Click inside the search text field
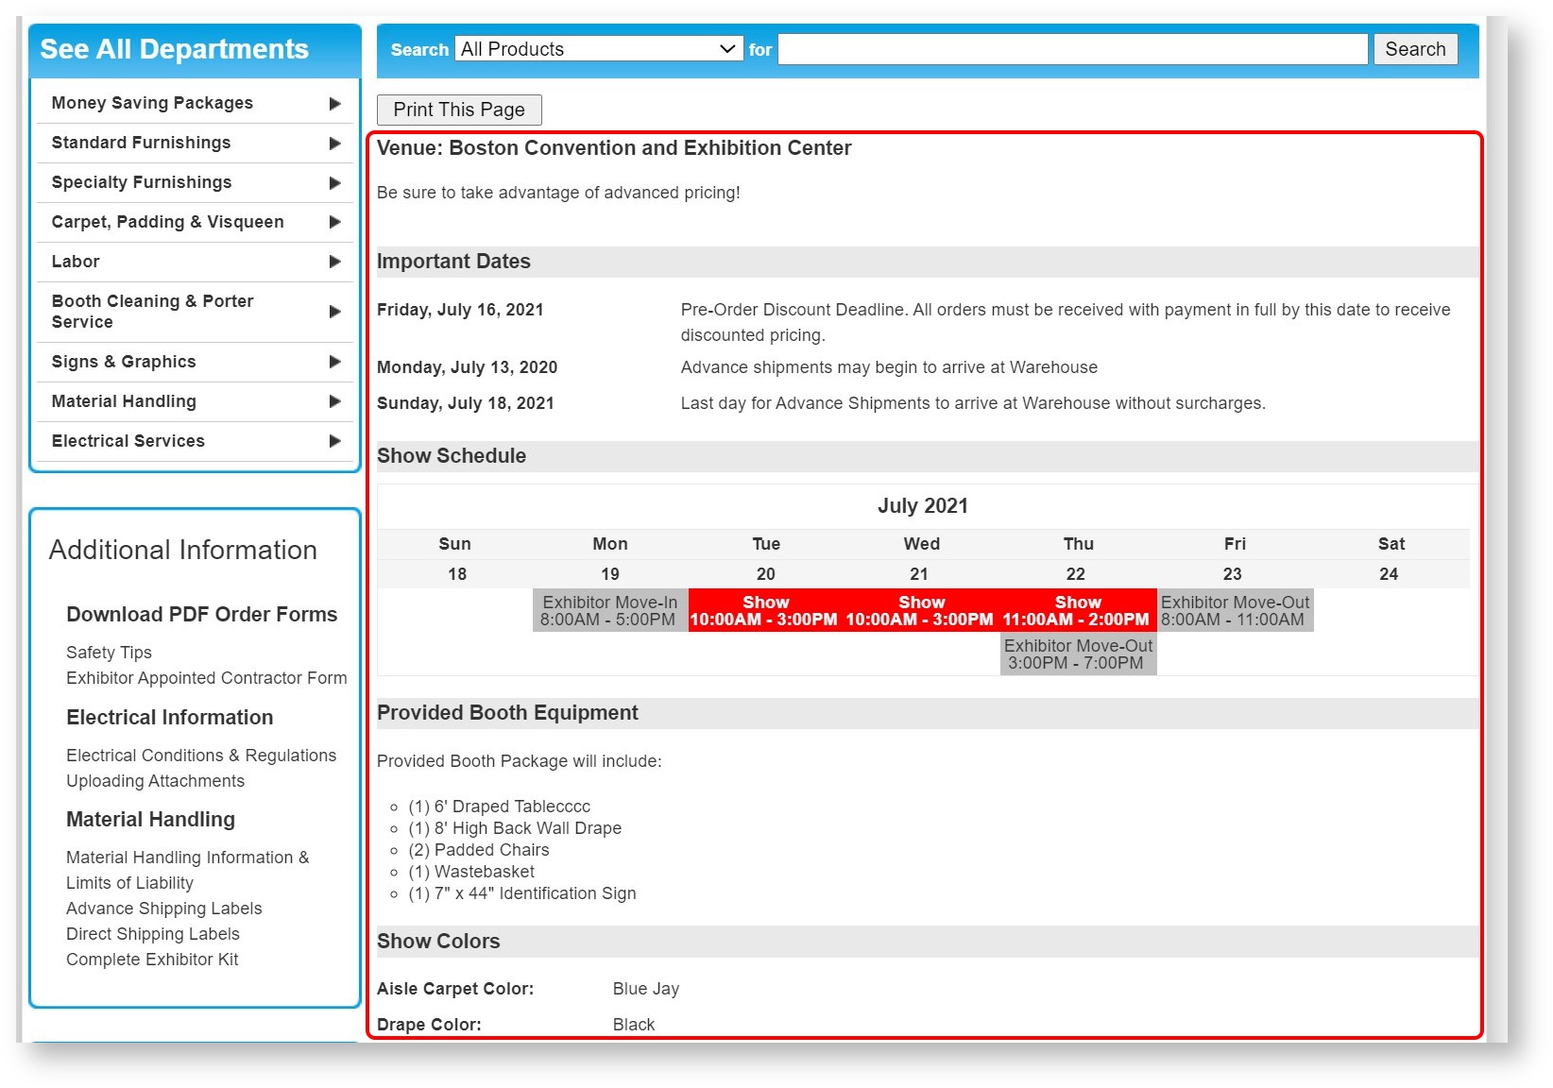Viewport: 1553px width, 1088px height. 1072,48
